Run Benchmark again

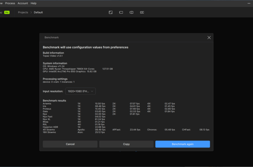click(182, 144)
